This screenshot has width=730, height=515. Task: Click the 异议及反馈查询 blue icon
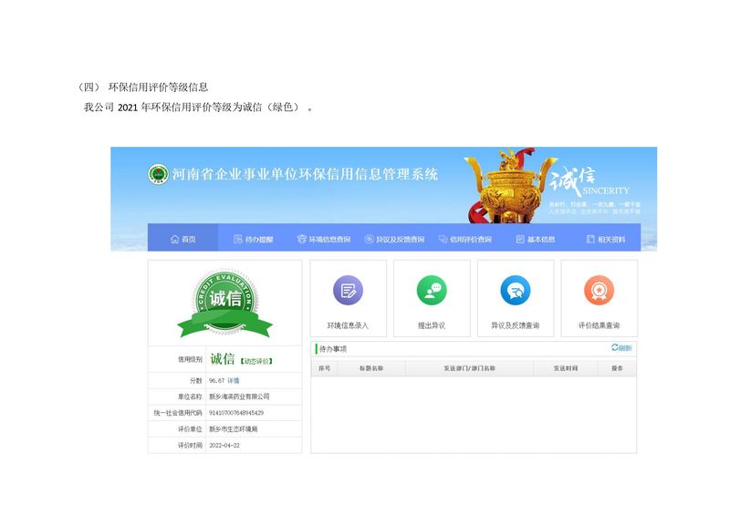tap(516, 291)
